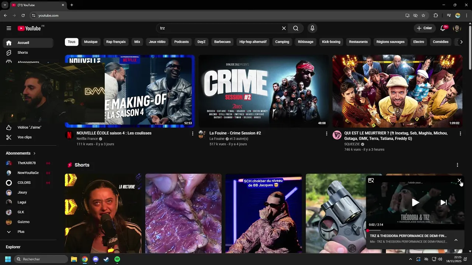This screenshot has width=472, height=265.
Task: Select the Podcasts filter chip
Action: coord(181,42)
